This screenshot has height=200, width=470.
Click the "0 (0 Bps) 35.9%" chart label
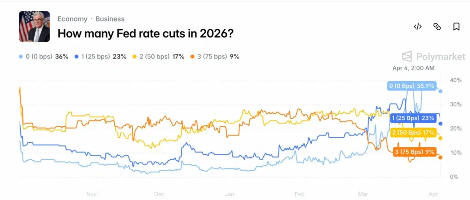(411, 86)
